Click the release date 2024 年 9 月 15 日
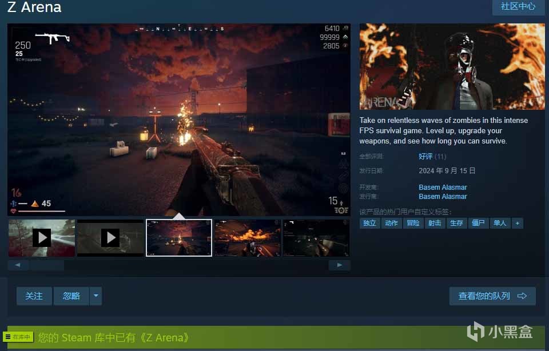Viewport: 549px width, 351px height. click(447, 170)
